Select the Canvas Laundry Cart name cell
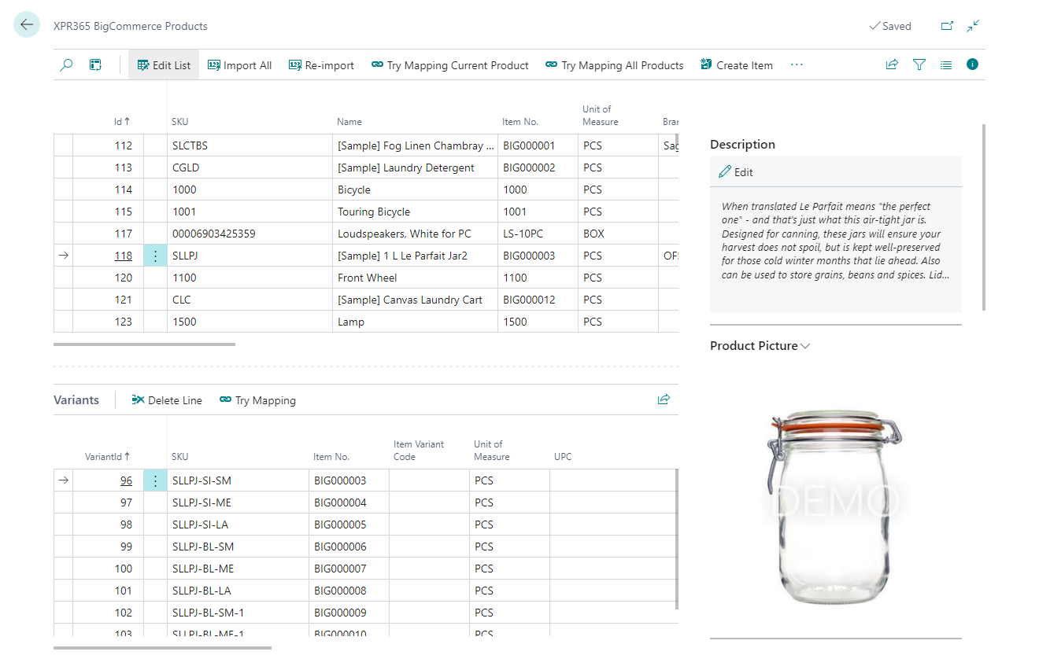1039x670 pixels. click(x=416, y=300)
